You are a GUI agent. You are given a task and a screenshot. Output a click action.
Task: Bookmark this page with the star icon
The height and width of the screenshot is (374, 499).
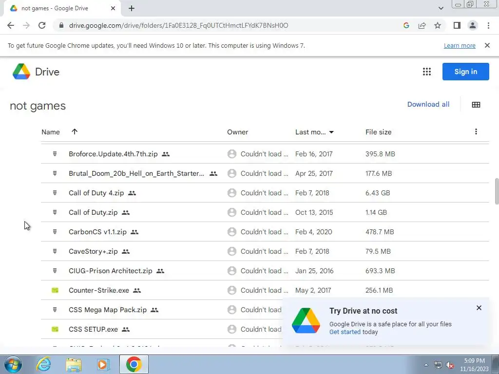pos(438,25)
